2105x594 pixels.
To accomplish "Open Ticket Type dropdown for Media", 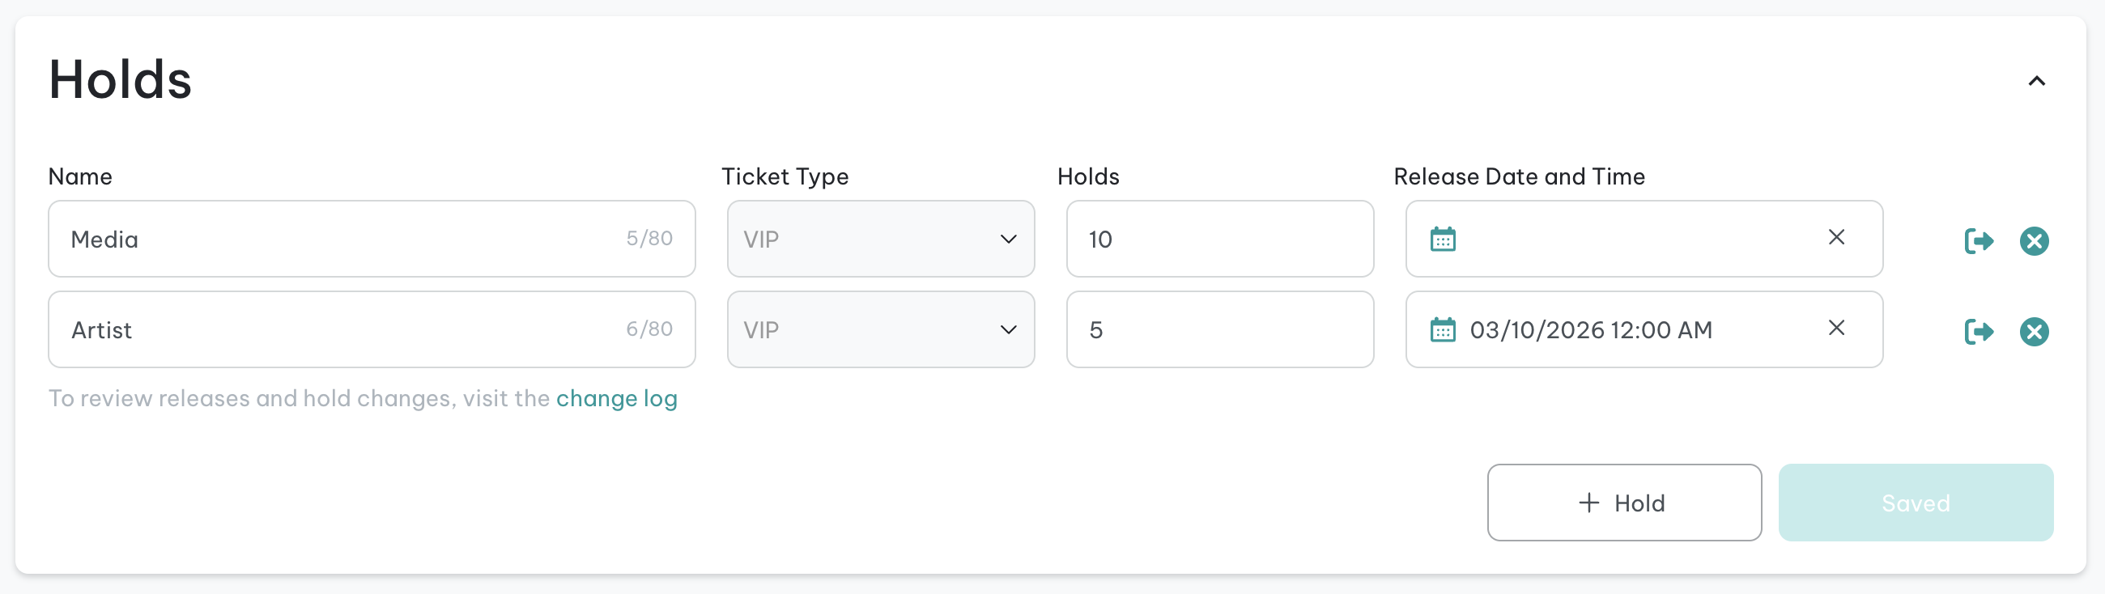I will click(x=881, y=240).
